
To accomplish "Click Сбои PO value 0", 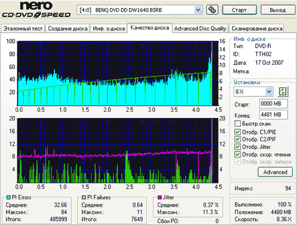I will 217,221.
